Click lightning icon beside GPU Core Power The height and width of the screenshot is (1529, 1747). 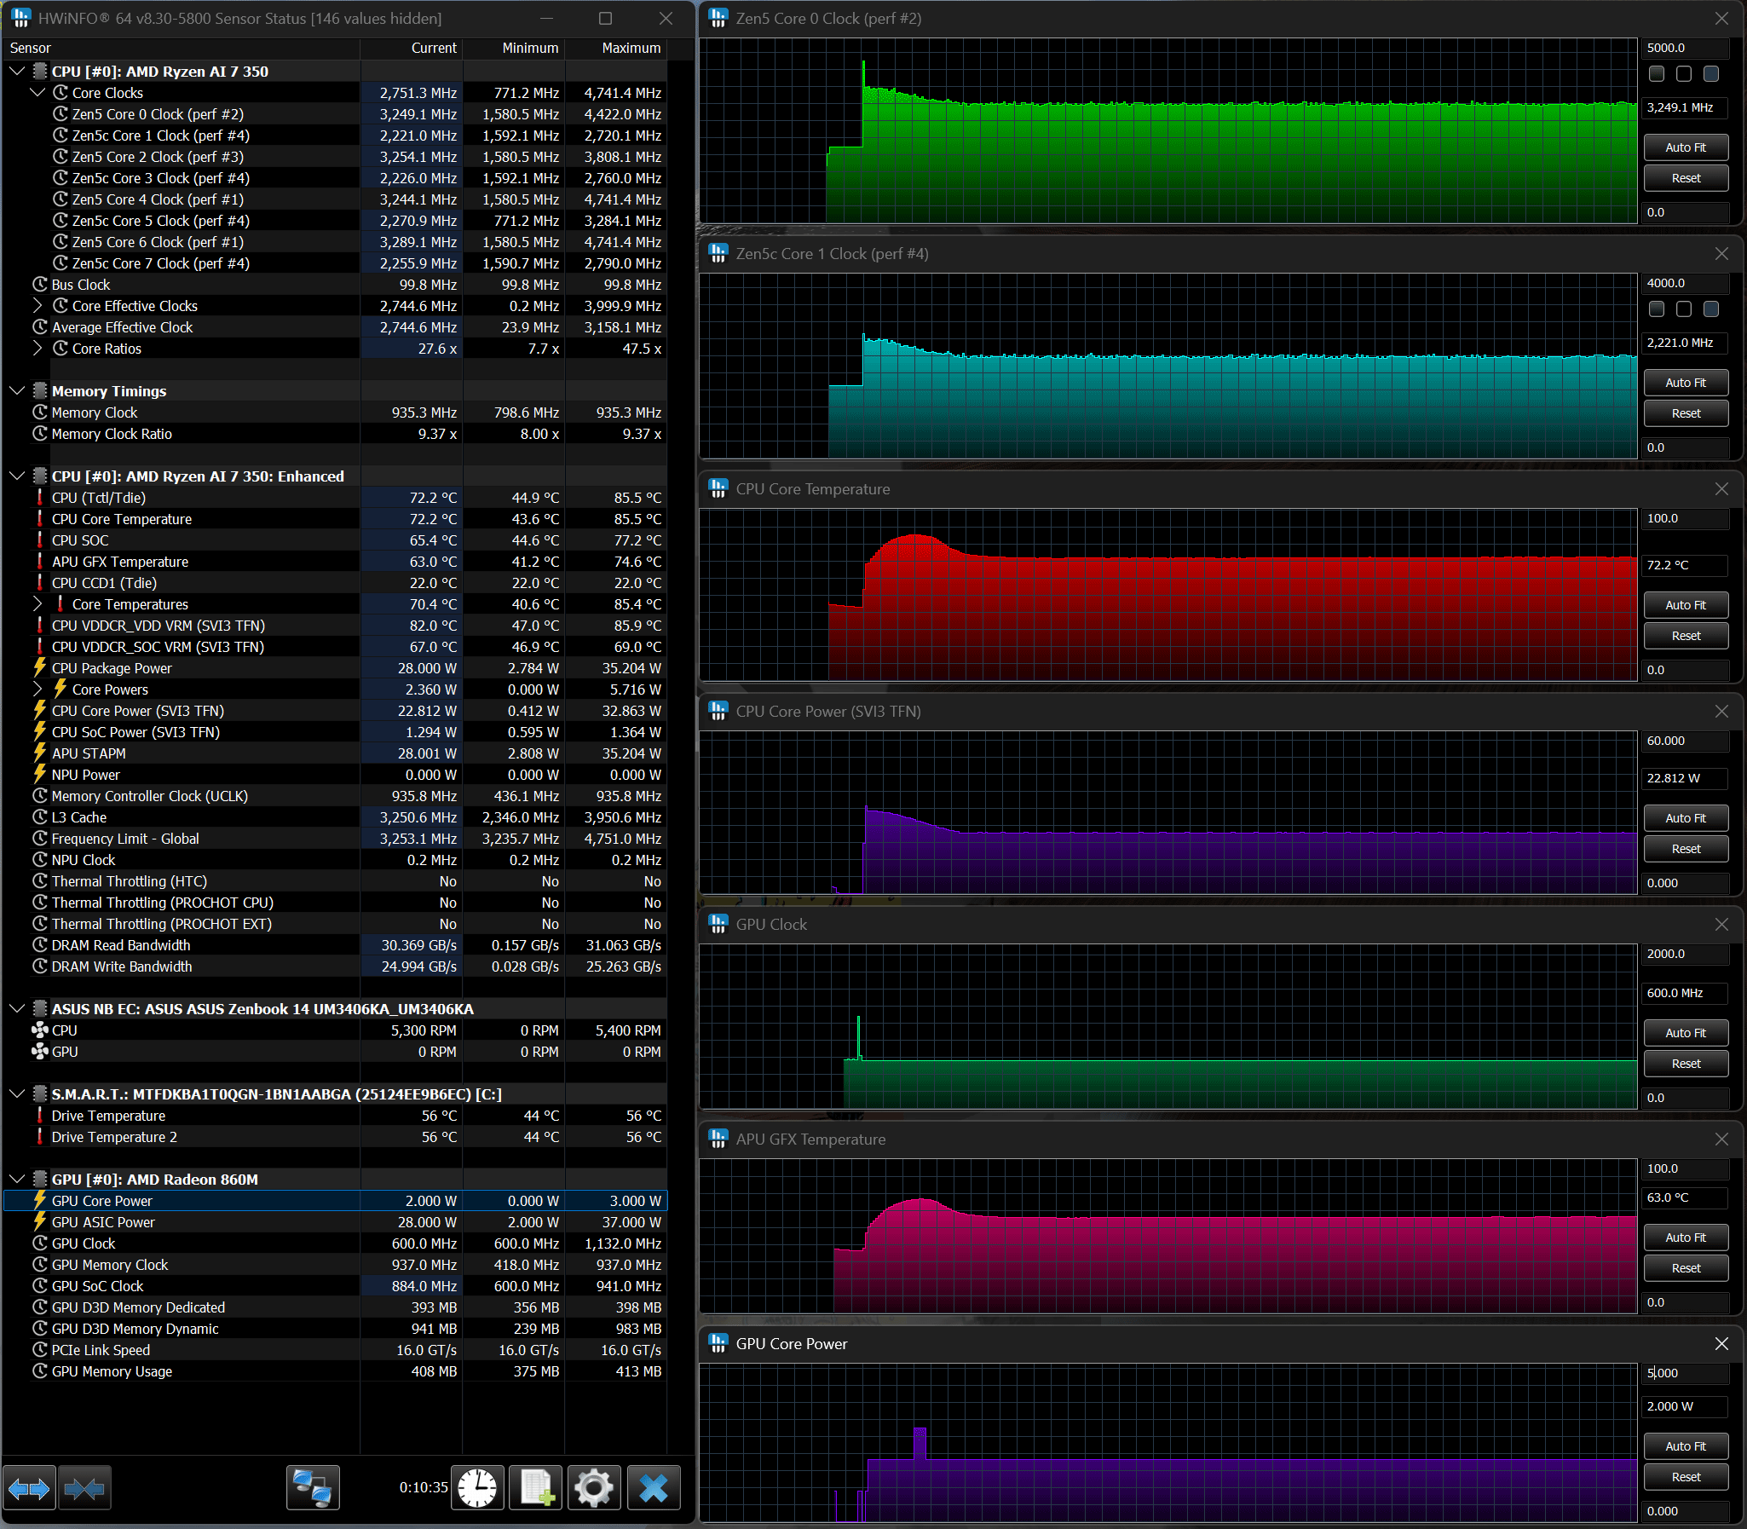click(39, 1201)
